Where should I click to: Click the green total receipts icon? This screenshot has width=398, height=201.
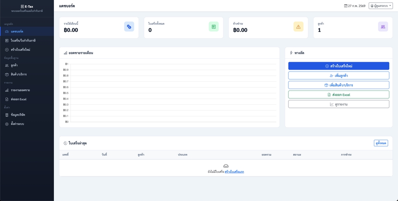[214, 27]
